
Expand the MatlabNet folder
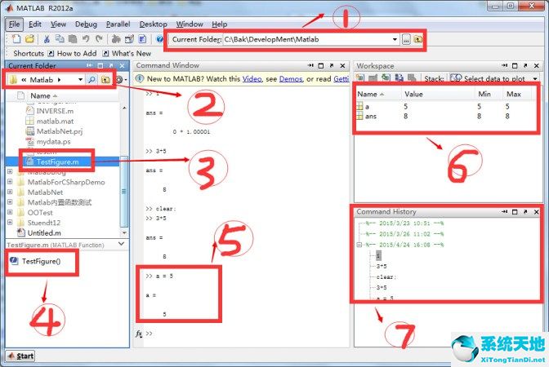click(10, 192)
